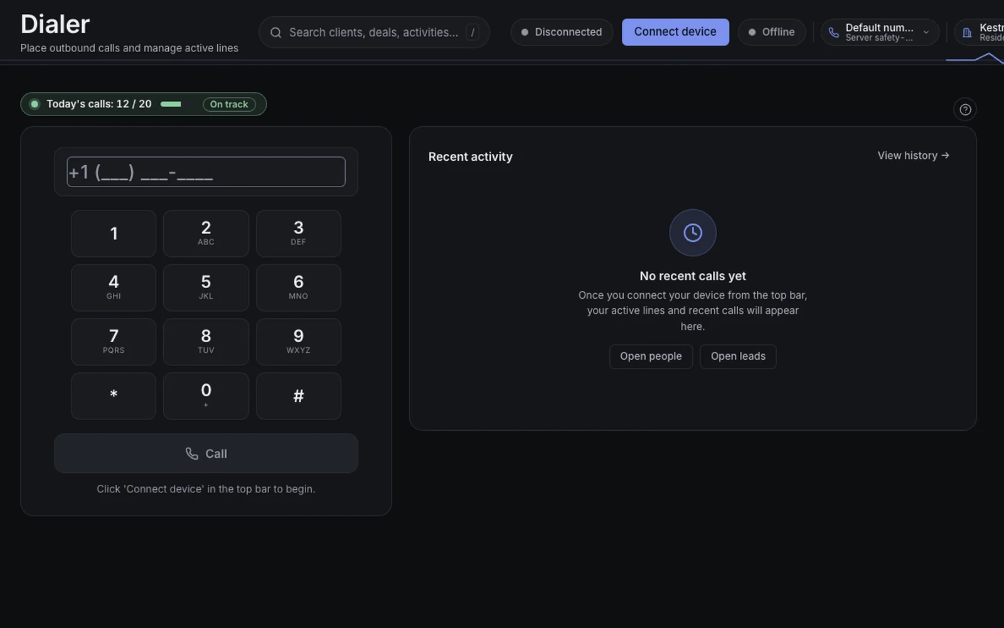This screenshot has height=628, width=1004.
Task: Tap keypad digit 2 ABC
Action: pyautogui.click(x=206, y=234)
